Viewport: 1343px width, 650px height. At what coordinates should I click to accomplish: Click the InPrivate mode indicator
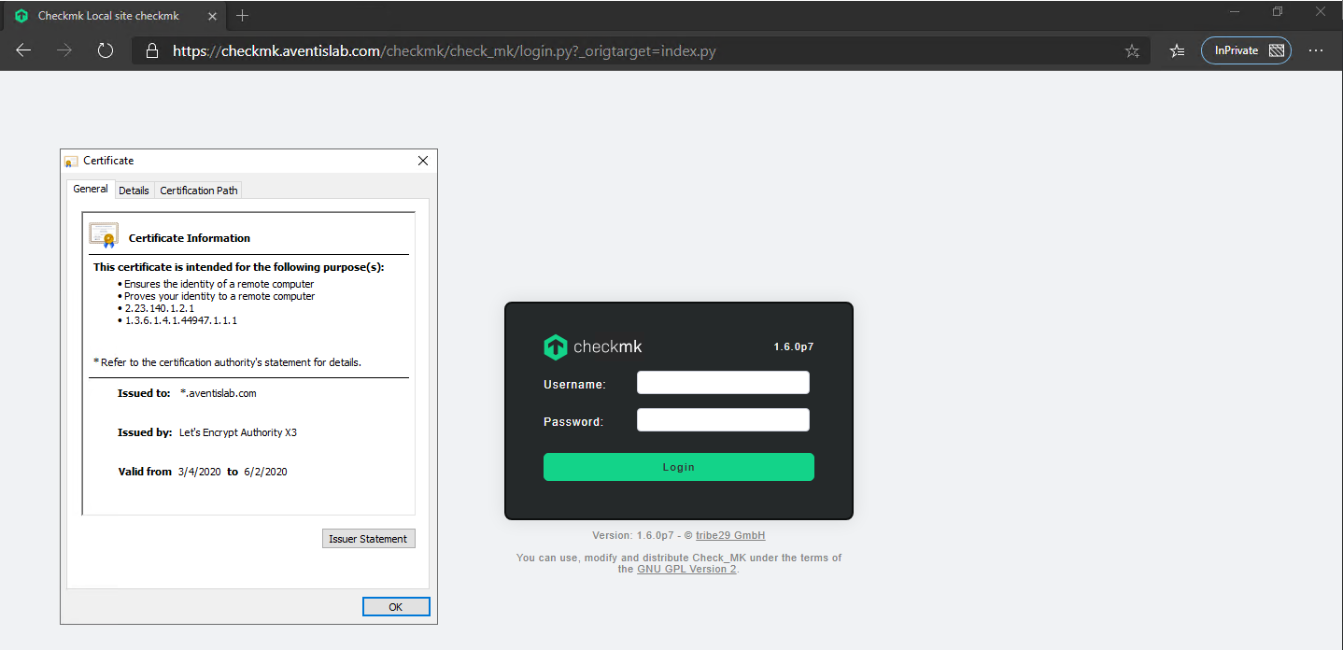(1246, 50)
